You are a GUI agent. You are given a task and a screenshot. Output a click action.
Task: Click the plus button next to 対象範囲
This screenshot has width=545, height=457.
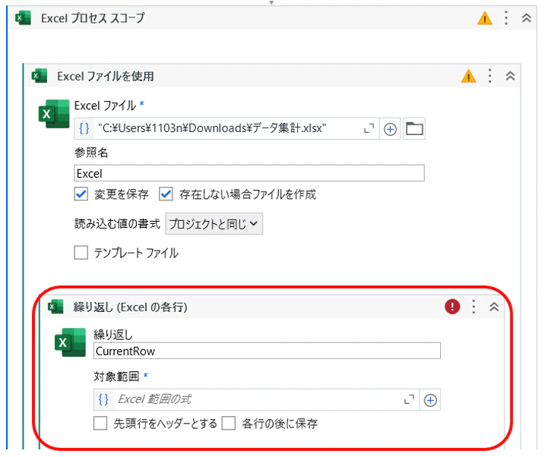pyautogui.click(x=430, y=400)
